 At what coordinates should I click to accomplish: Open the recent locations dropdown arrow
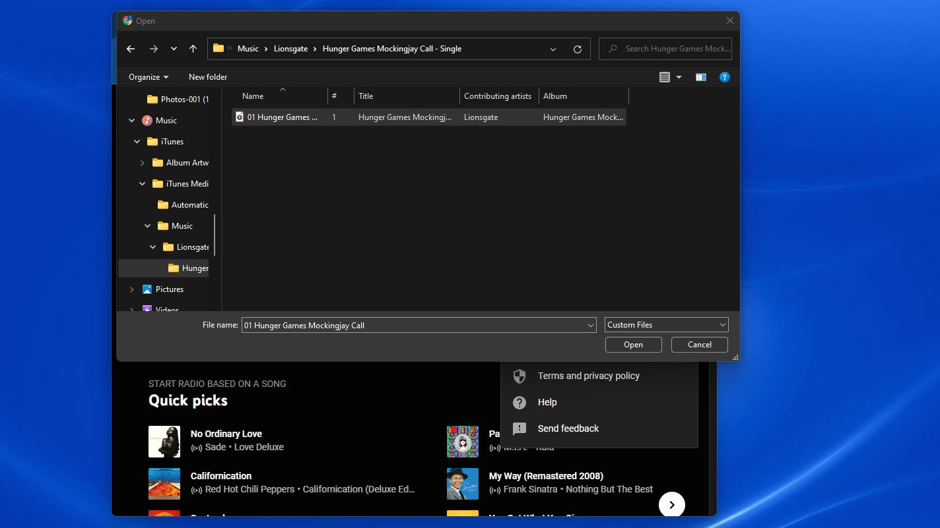[174, 49]
